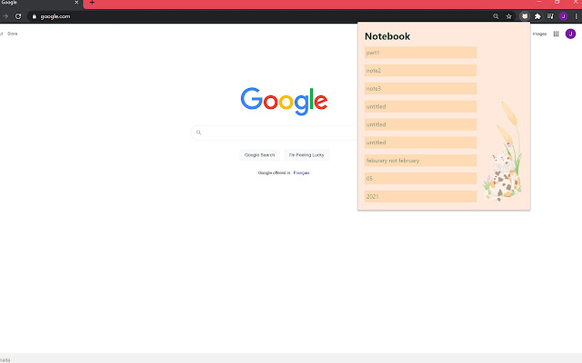Bookmark this page with the star icon
Viewport: 582px width, 363px height.
tap(509, 16)
